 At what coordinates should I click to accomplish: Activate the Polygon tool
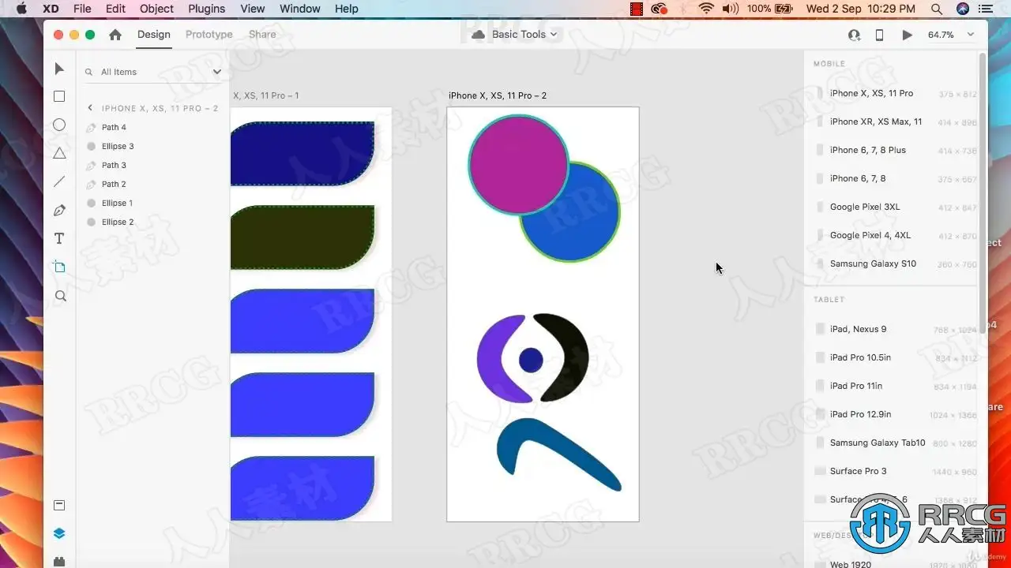(59, 153)
